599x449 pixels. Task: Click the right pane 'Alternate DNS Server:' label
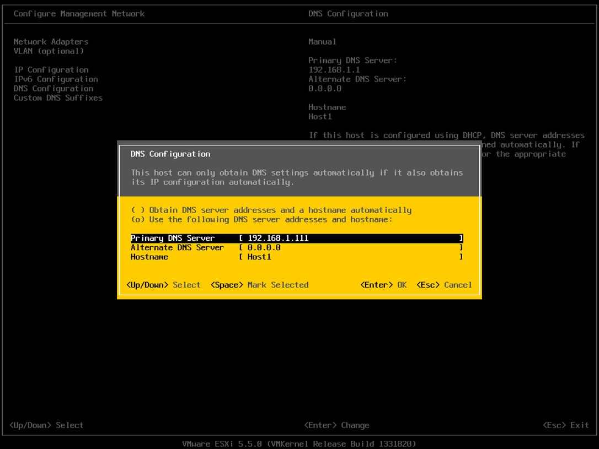click(x=357, y=79)
